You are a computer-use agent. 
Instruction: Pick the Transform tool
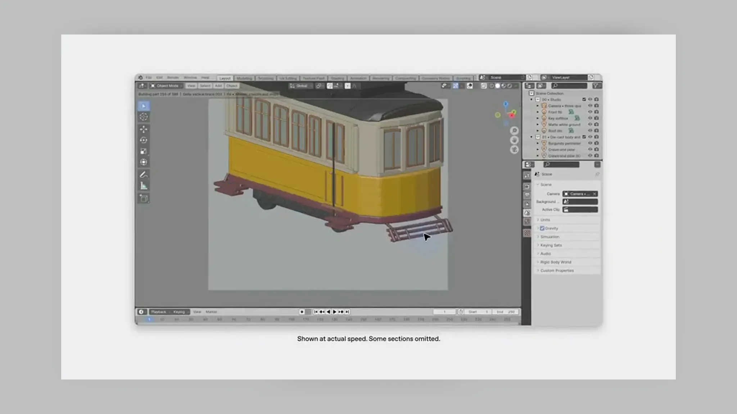[144, 162]
